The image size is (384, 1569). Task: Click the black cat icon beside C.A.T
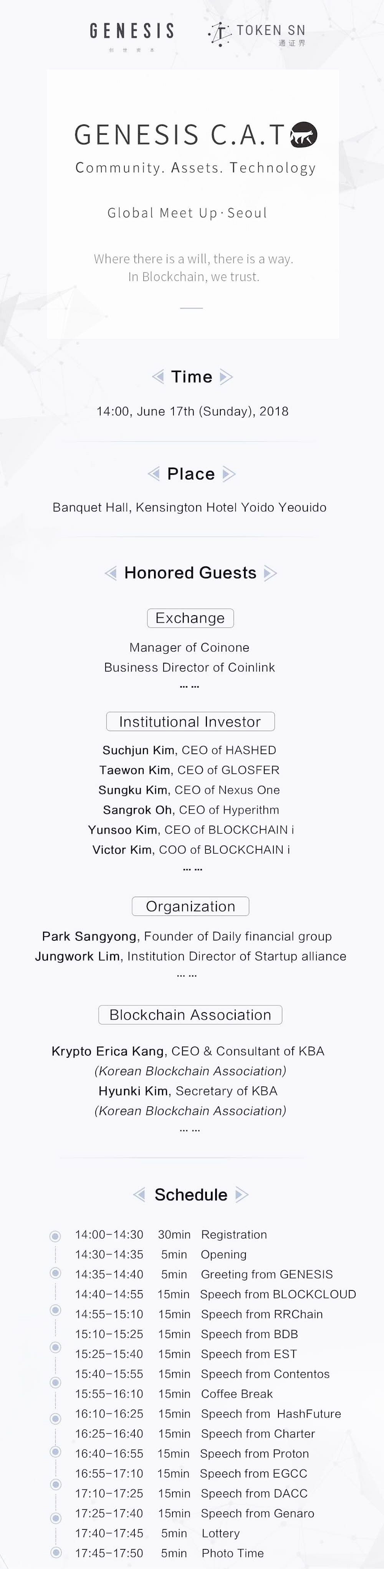[304, 134]
